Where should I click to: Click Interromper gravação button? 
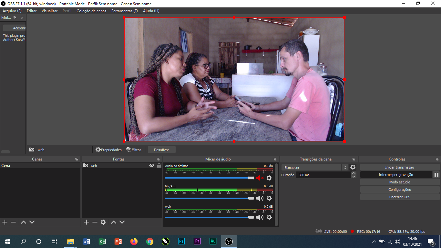click(x=396, y=175)
